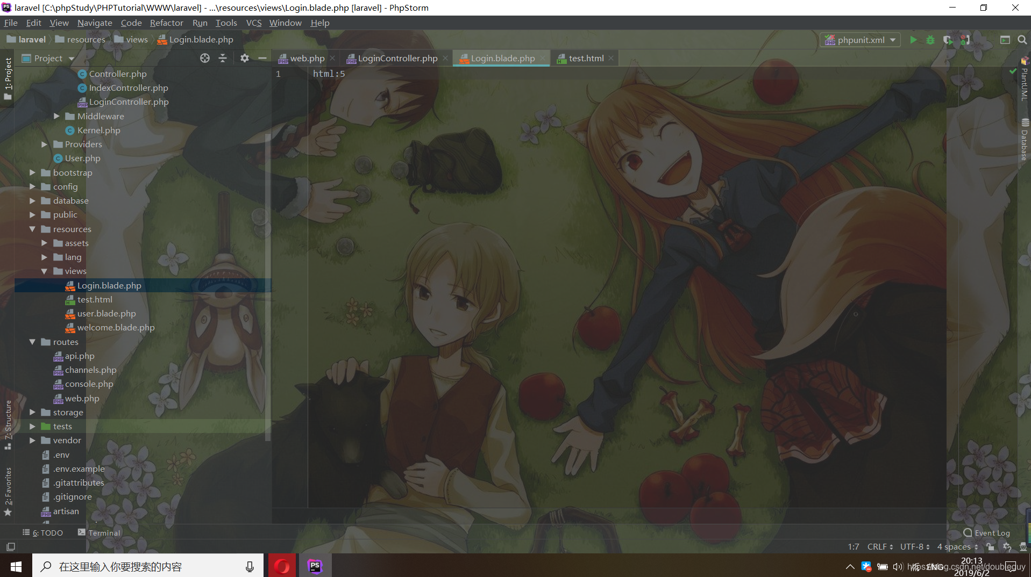This screenshot has width=1031, height=577.
Task: Open Opera from the taskbar
Action: pyautogui.click(x=282, y=566)
